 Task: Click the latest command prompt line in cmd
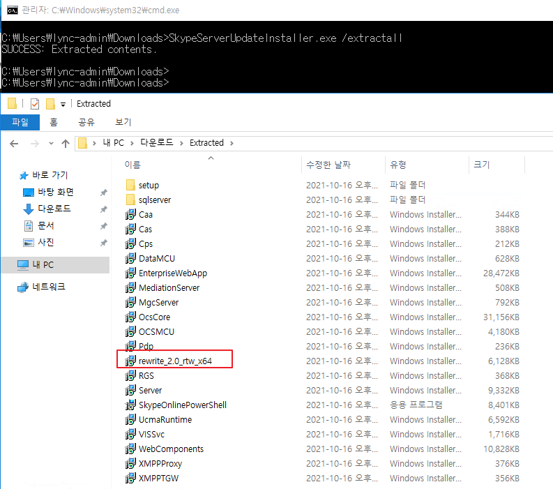(85, 82)
